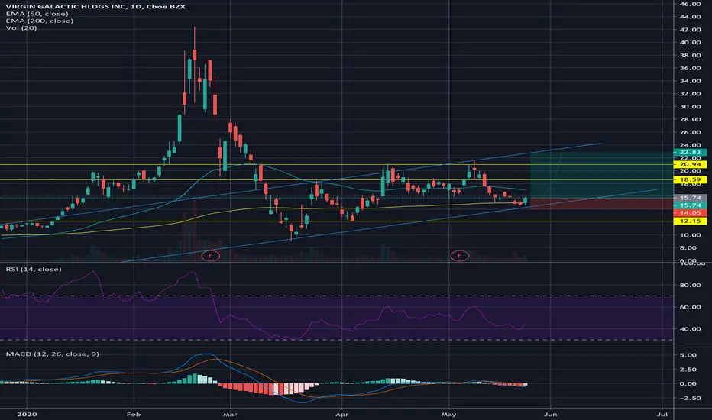712x420 pixels.
Task: Click the earnings E marker near March
Action: click(211, 256)
